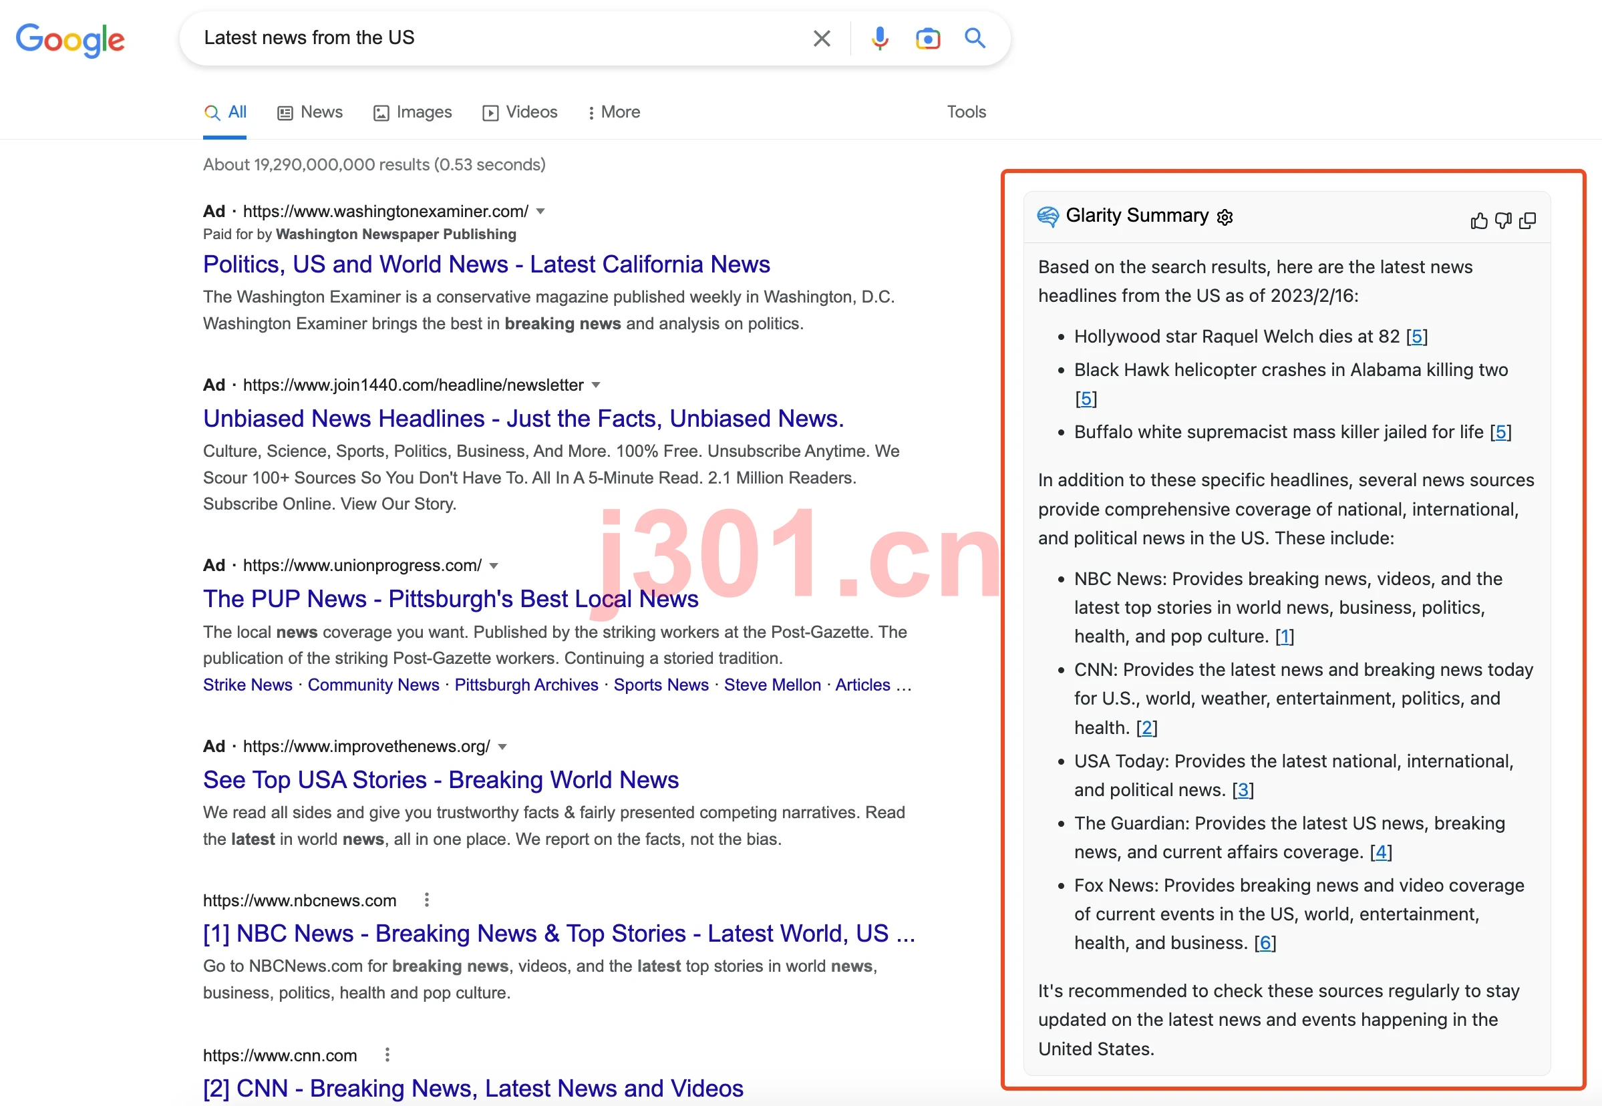1602x1106 pixels.
Task: Open the search Tools options
Action: coord(966,112)
